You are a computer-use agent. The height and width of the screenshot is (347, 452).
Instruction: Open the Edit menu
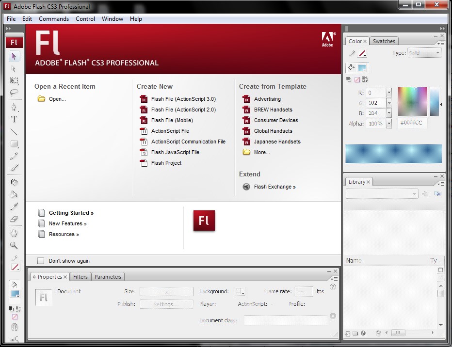click(27, 19)
